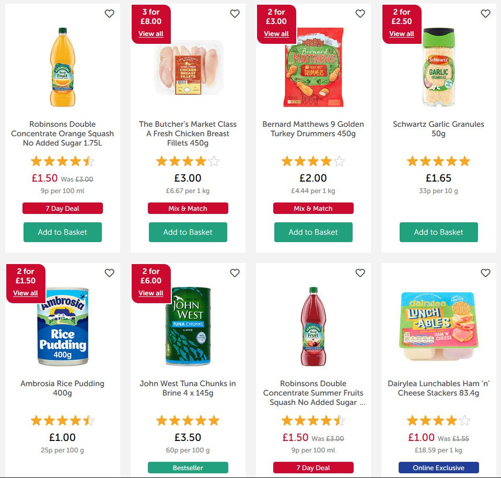Image resolution: width=501 pixels, height=478 pixels.
Task: Click the heart icon on Ambrosia Rice Pudding
Action: tap(109, 273)
